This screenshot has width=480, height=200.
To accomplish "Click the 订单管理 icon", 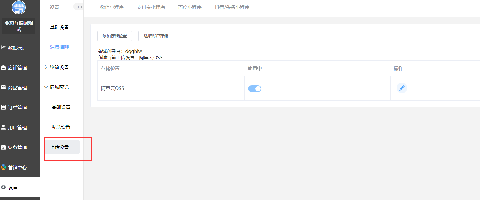I will point(4,107).
